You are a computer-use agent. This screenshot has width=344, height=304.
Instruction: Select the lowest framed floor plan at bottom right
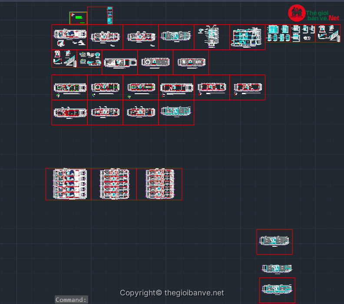(x=277, y=290)
